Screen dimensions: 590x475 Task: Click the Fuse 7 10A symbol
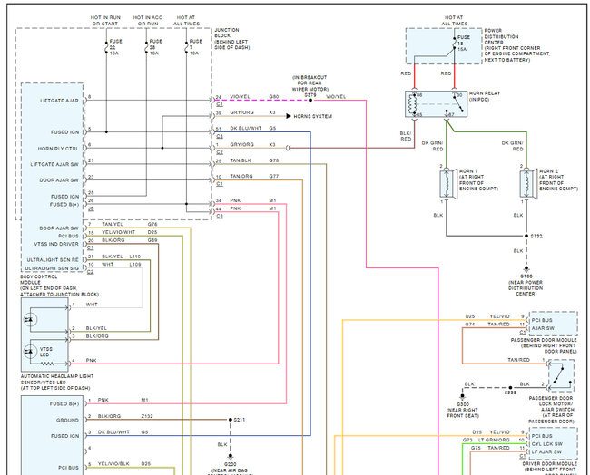pos(186,47)
